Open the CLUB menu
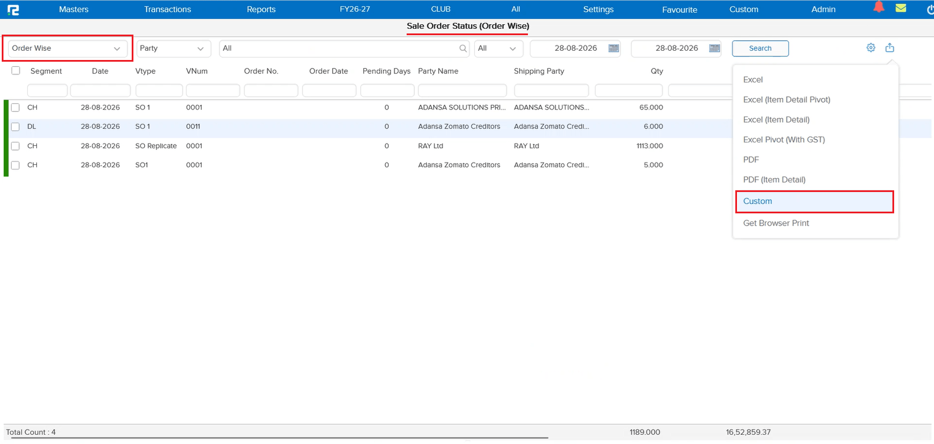Viewport: 934px width, 444px height. [441, 9]
